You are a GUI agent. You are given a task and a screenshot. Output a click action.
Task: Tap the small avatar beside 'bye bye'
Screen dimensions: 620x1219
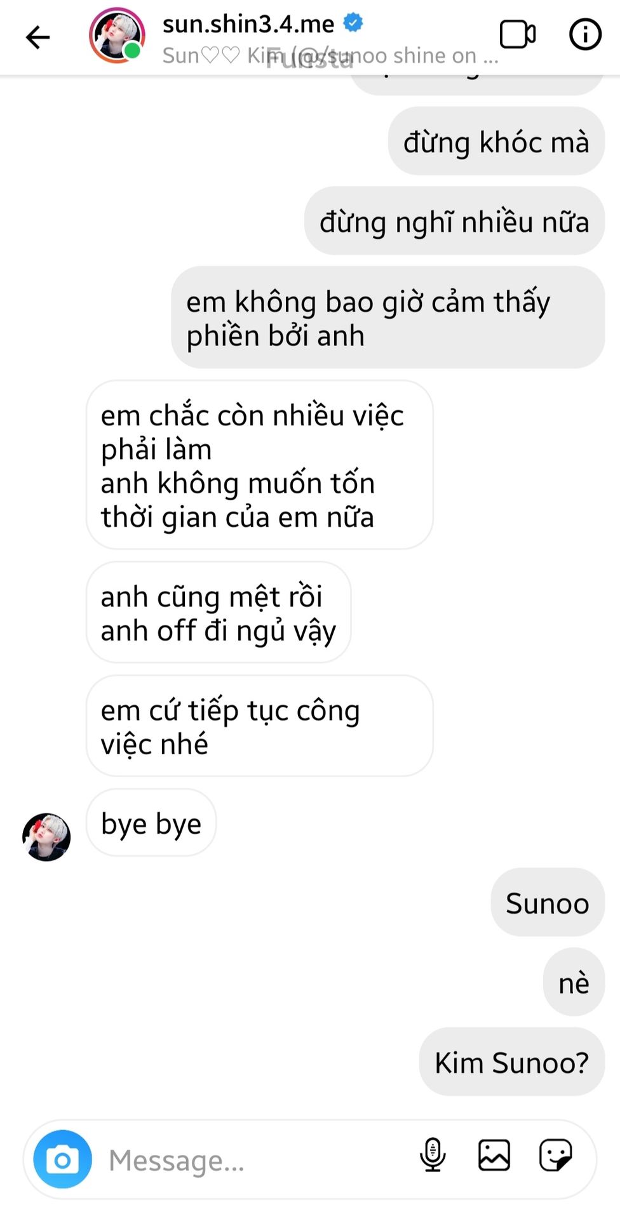point(46,837)
